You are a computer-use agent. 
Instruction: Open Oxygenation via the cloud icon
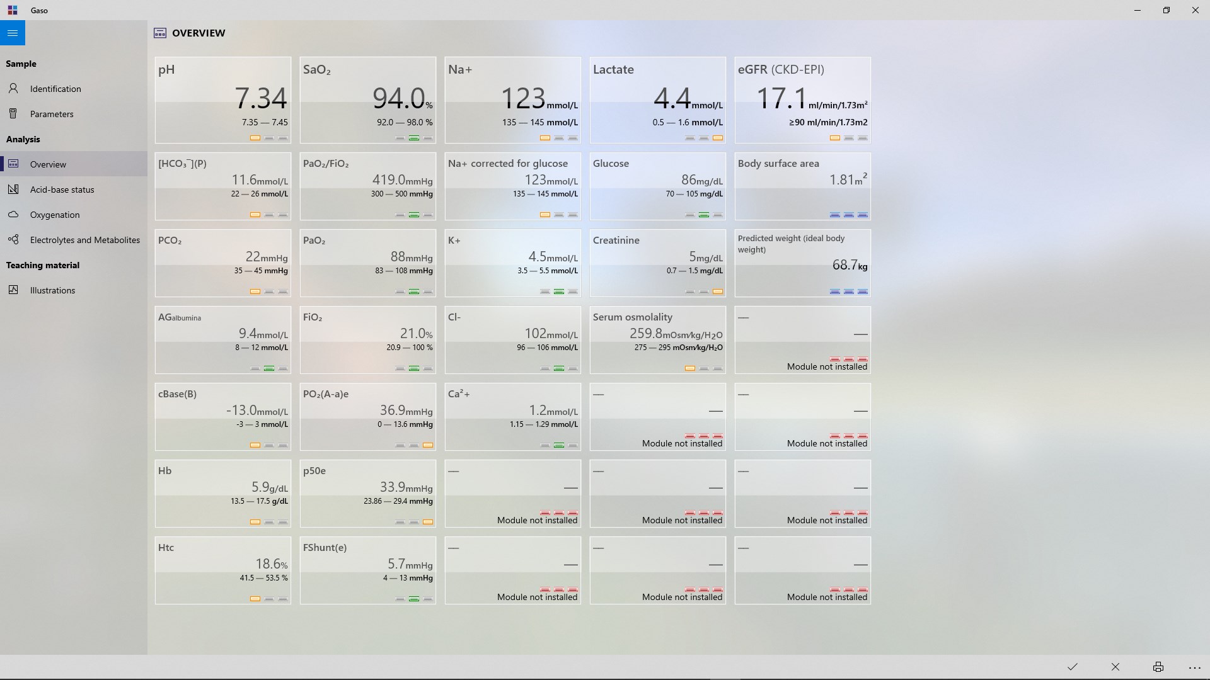(x=13, y=215)
